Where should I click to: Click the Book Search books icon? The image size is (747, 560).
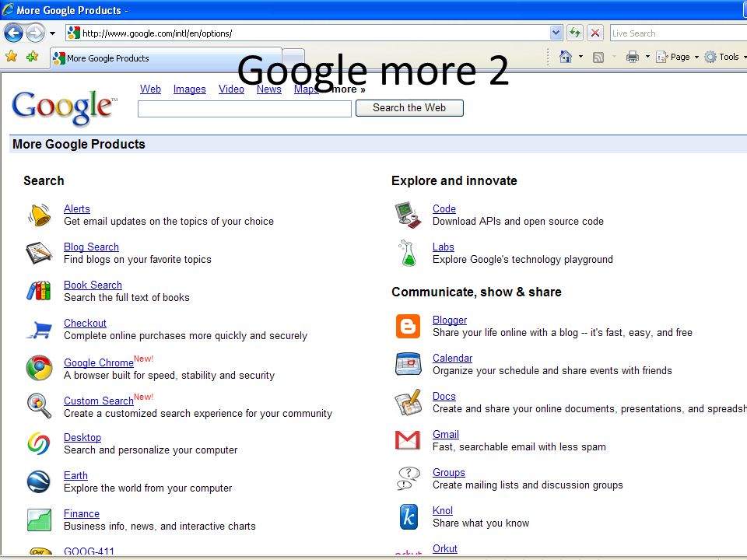(x=39, y=290)
